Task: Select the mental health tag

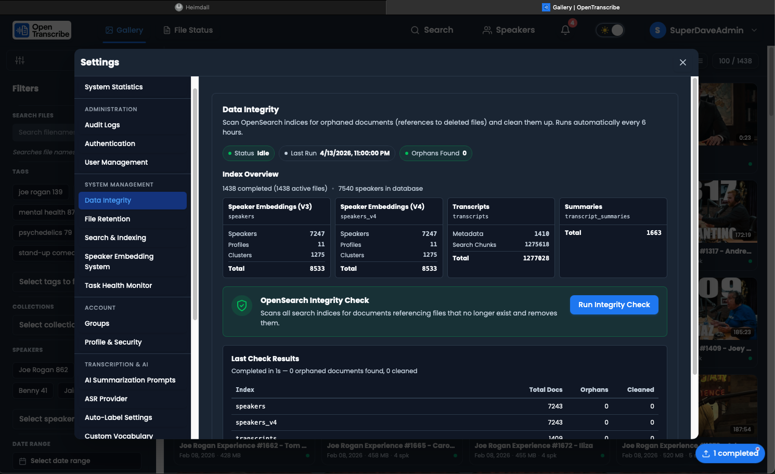Action: (44, 213)
